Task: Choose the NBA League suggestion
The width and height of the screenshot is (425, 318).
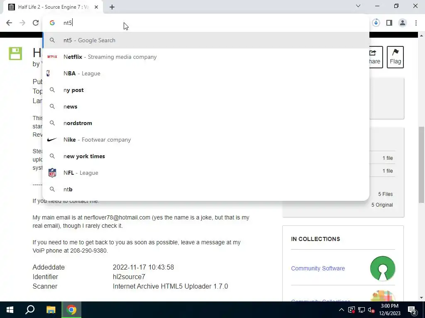Action: coord(206,73)
